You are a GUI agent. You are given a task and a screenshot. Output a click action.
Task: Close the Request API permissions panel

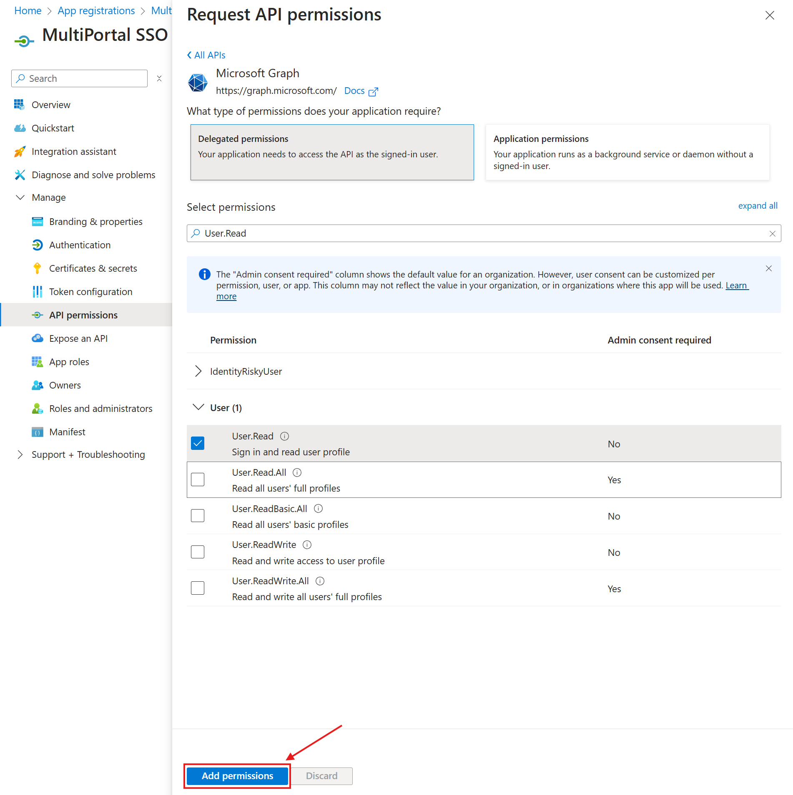pyautogui.click(x=770, y=15)
